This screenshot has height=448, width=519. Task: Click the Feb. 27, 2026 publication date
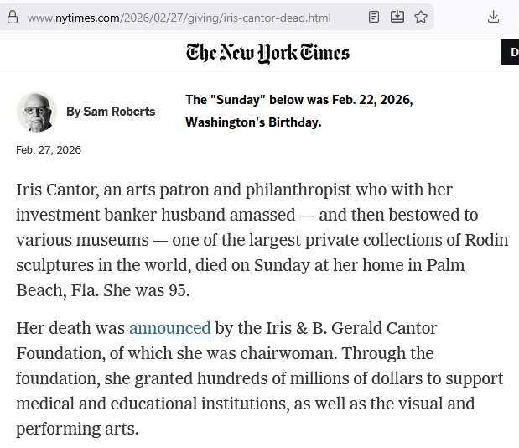click(49, 150)
